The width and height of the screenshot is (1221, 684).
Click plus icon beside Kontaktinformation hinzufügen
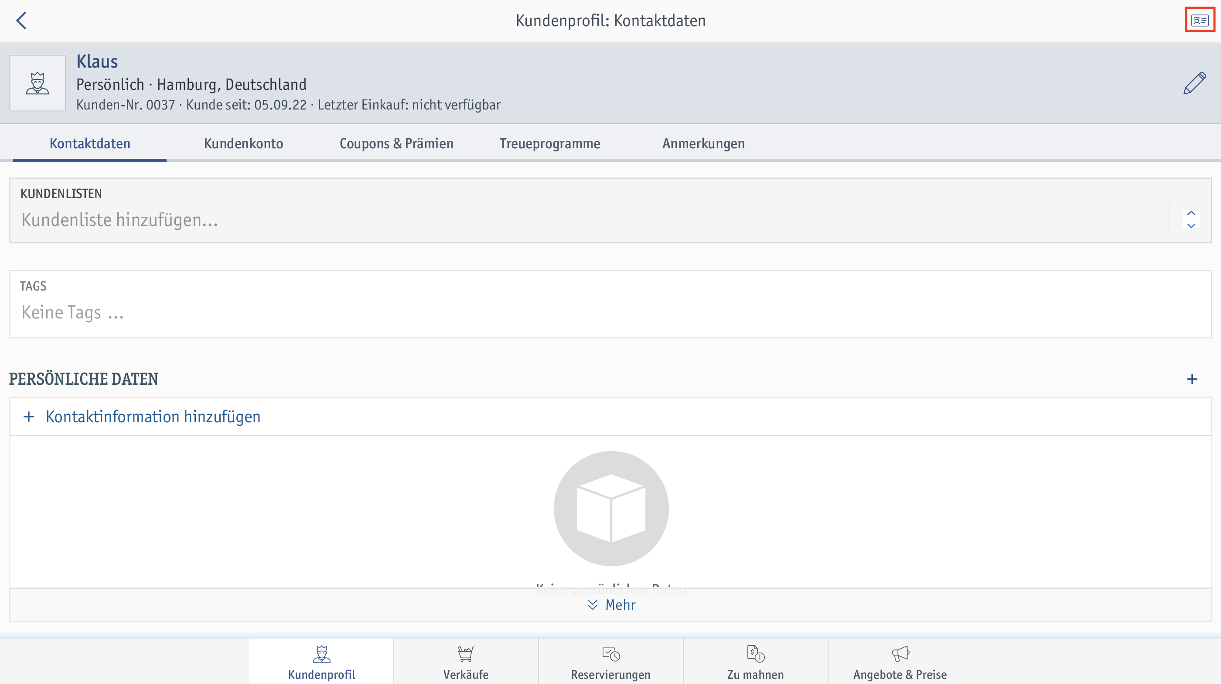click(29, 417)
